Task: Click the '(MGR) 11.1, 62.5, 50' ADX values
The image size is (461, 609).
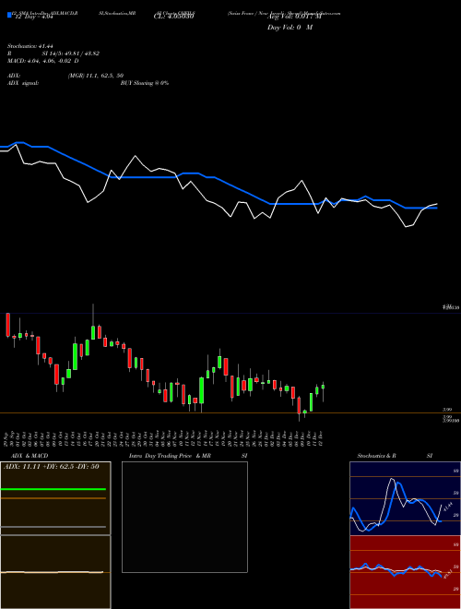Action: [96, 76]
